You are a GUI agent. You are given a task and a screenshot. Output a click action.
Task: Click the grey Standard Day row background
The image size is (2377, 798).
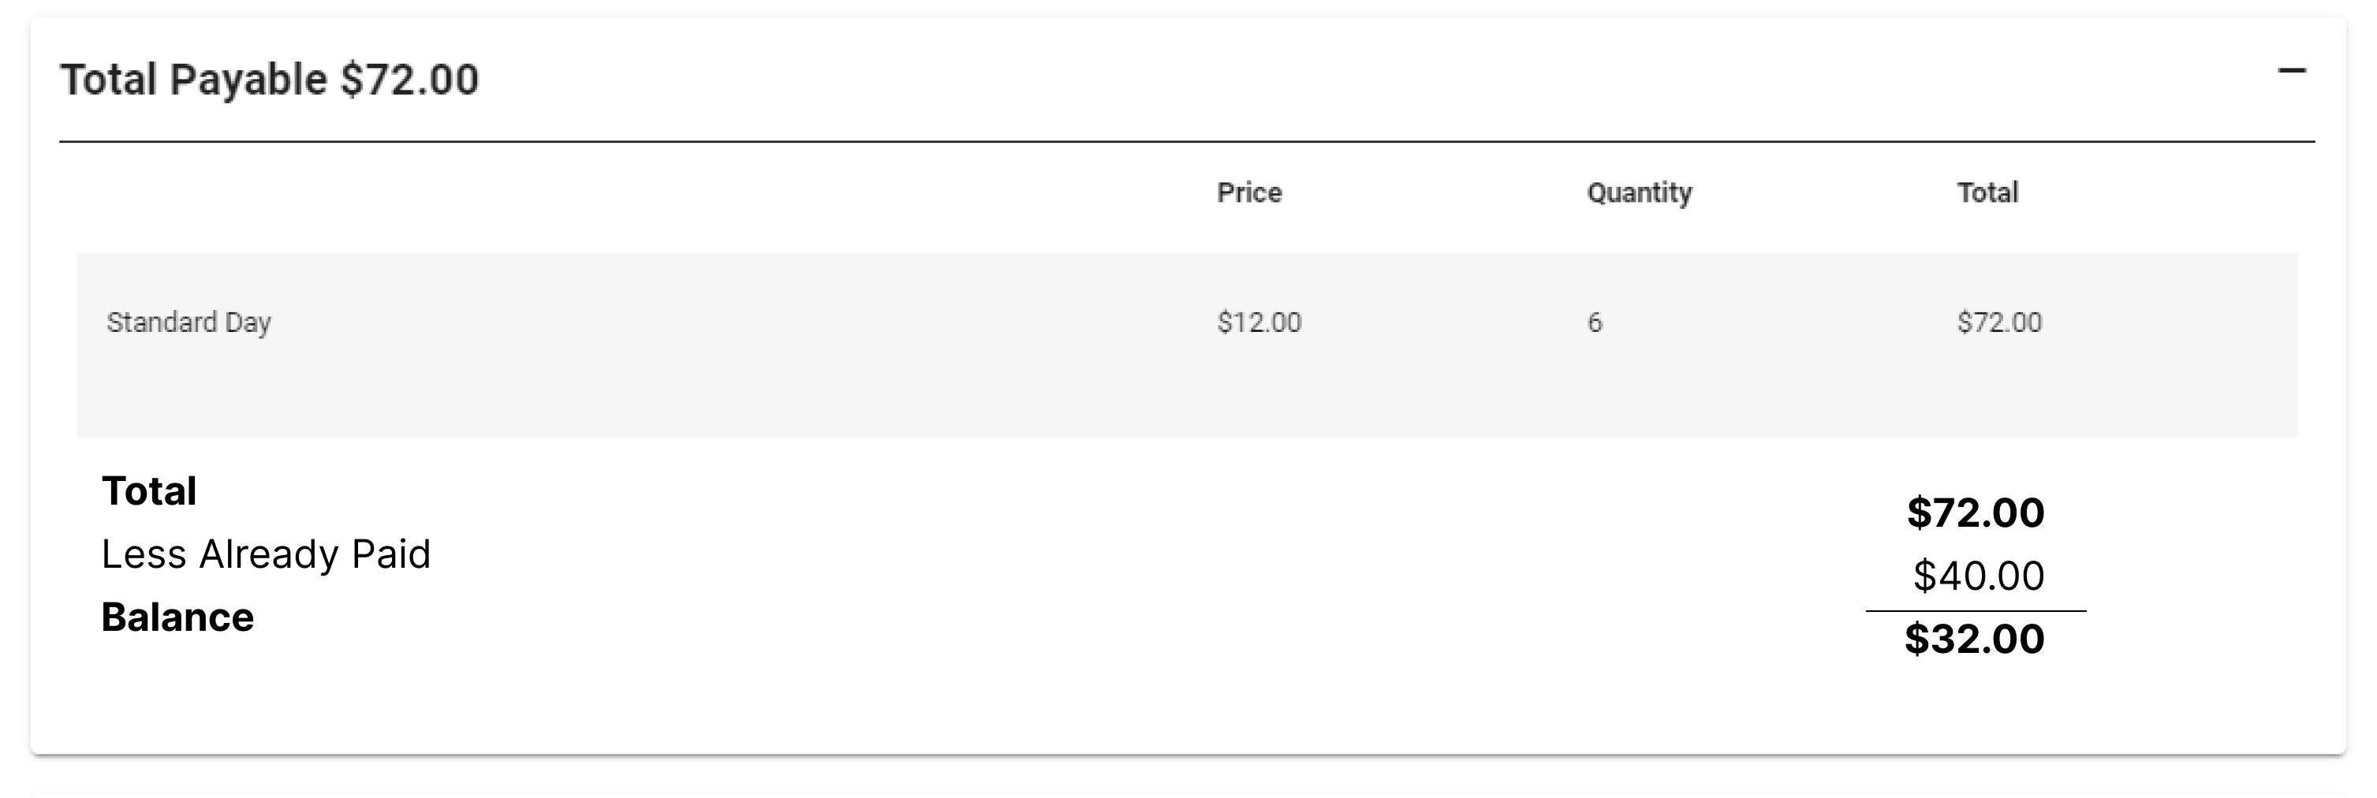tap(1187, 345)
